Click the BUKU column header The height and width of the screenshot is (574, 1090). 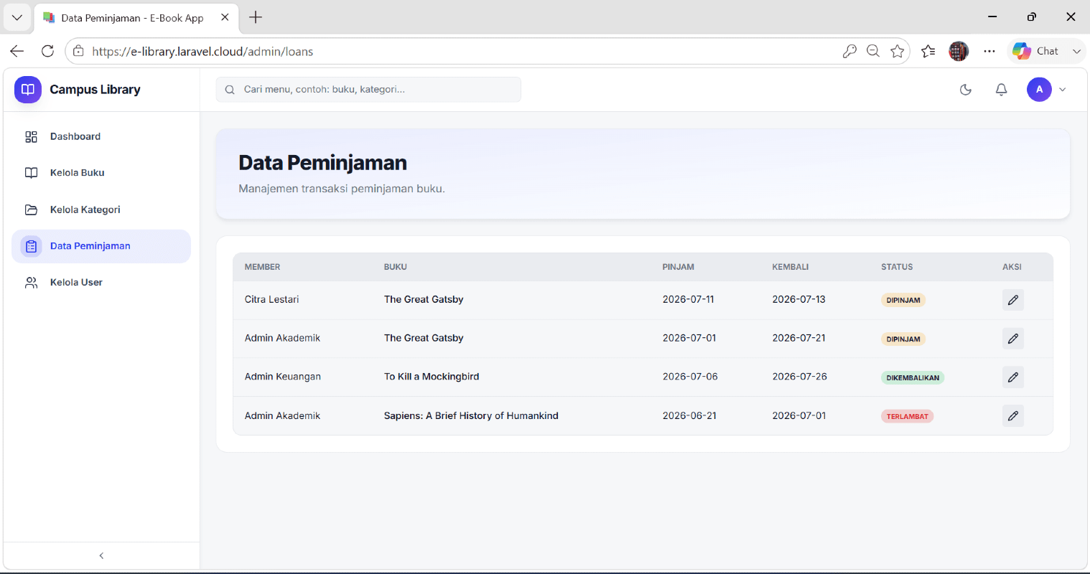(395, 267)
